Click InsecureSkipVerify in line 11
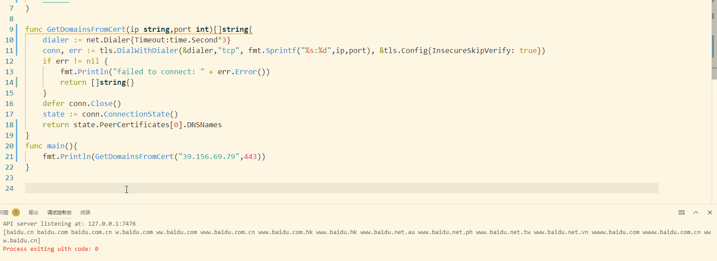This screenshot has width=717, height=261. [471, 50]
